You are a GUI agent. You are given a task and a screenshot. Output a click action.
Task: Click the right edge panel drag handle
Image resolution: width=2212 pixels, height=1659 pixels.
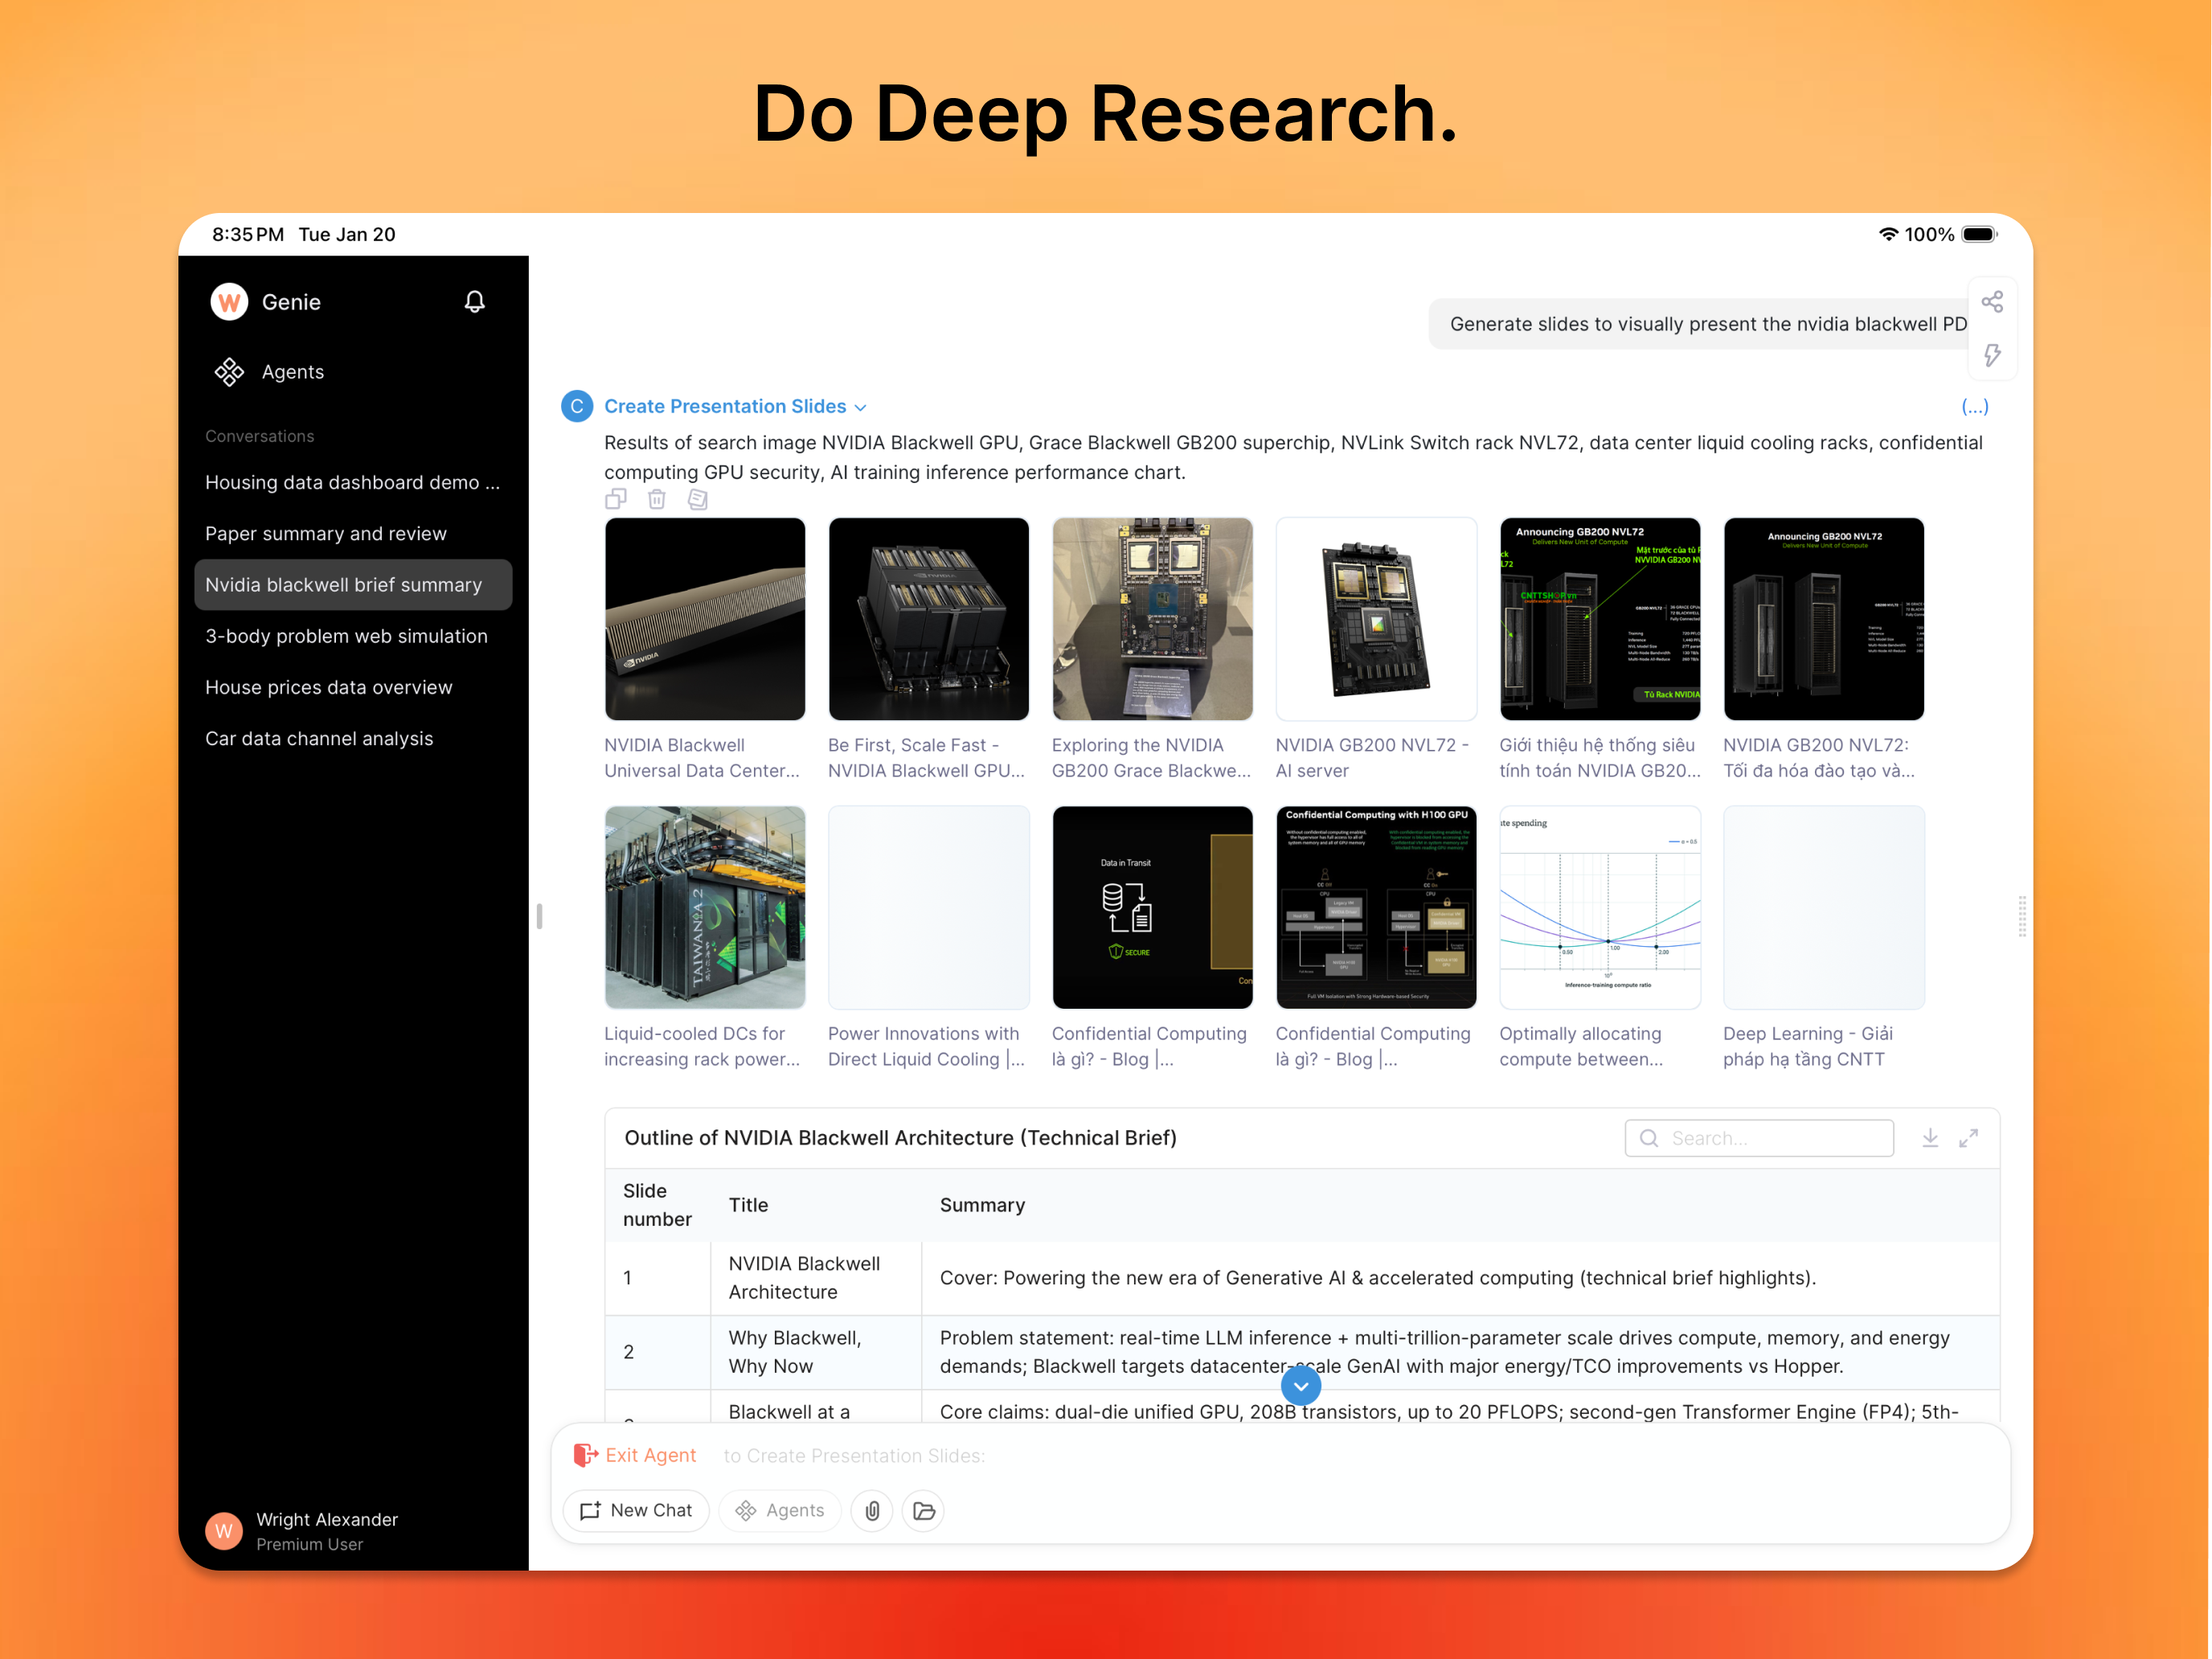(x=2022, y=916)
